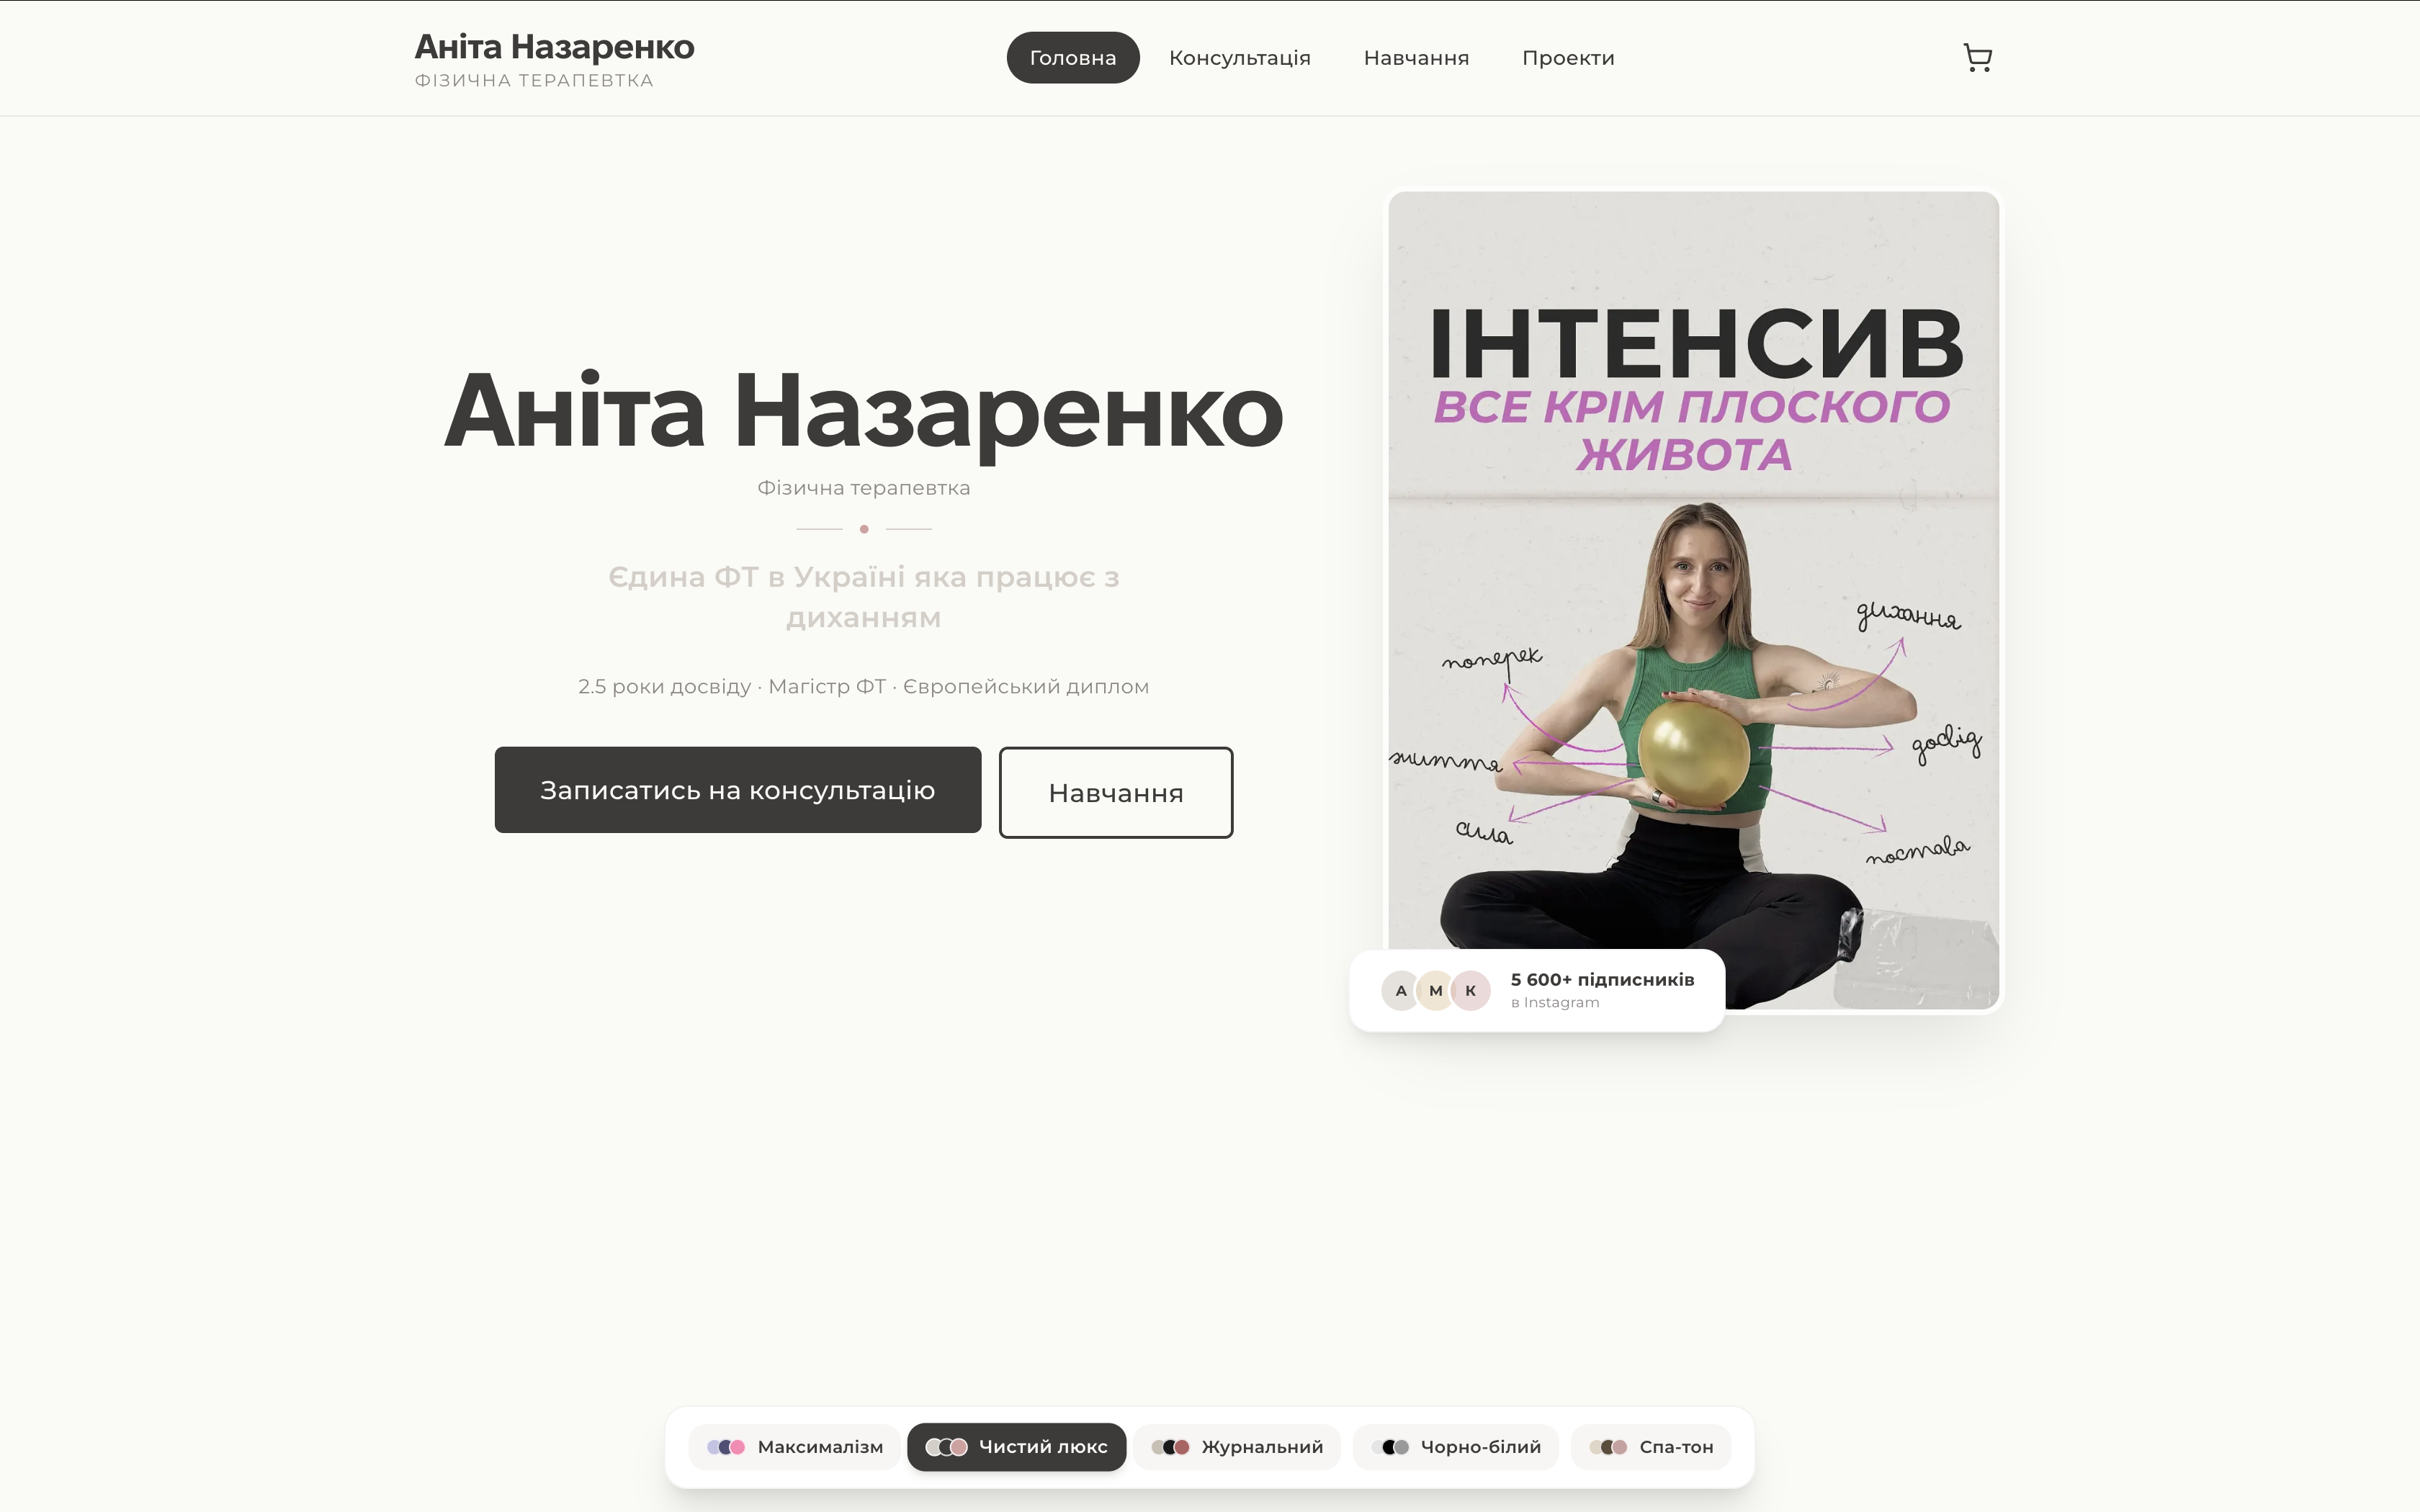Click avatar circle labeled К
This screenshot has height=1512, width=2420.
pos(1471,991)
